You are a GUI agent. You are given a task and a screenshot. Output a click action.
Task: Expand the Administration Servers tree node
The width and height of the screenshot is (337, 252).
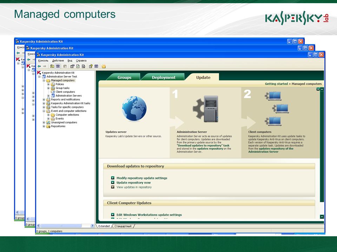(x=48, y=96)
